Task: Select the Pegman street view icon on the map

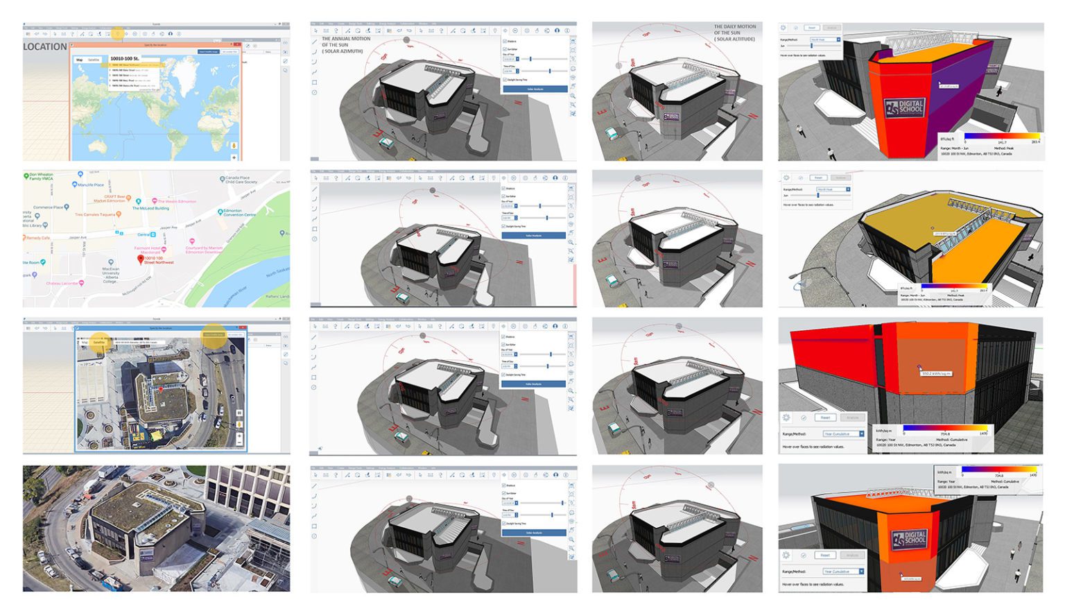Action: point(234,146)
